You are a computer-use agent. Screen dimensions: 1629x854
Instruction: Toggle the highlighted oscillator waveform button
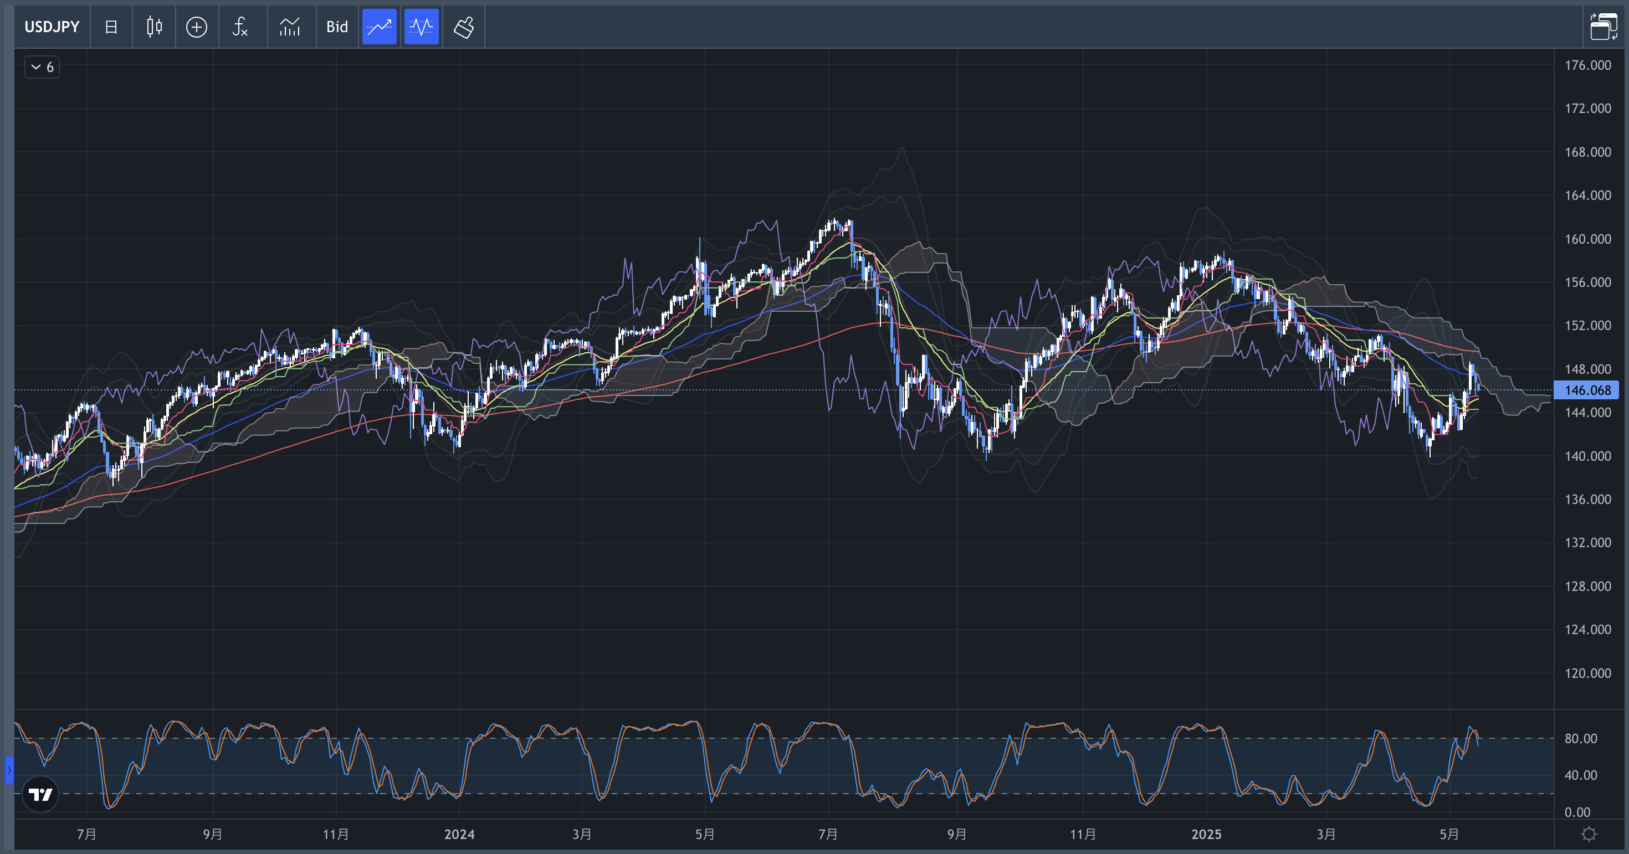click(421, 27)
